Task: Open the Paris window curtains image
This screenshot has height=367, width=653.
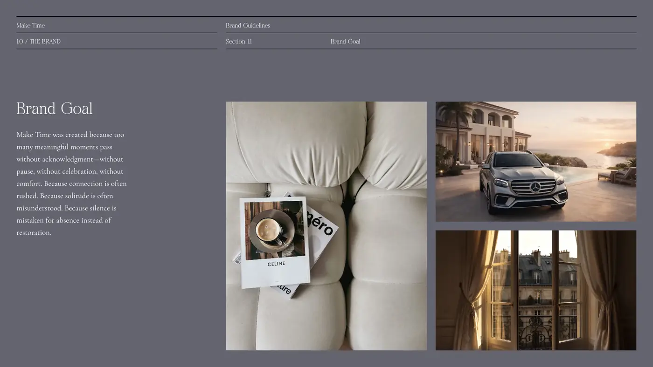Action: (536, 290)
